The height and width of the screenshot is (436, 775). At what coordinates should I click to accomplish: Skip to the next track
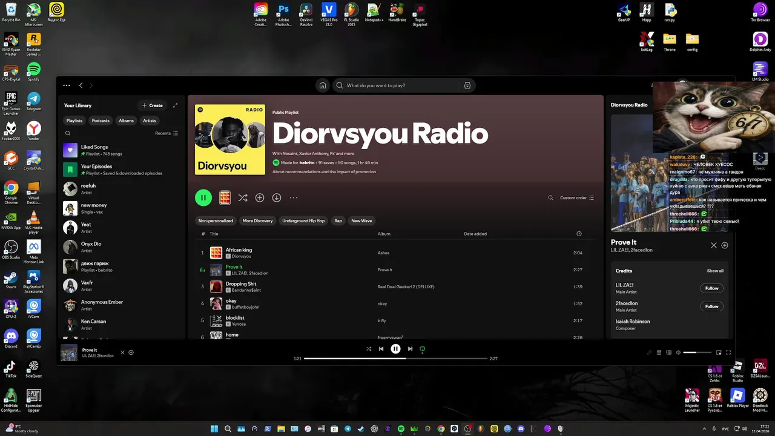(x=410, y=349)
